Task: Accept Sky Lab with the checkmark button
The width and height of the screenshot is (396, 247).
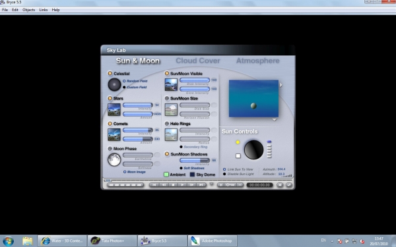Action: pyautogui.click(x=289, y=185)
